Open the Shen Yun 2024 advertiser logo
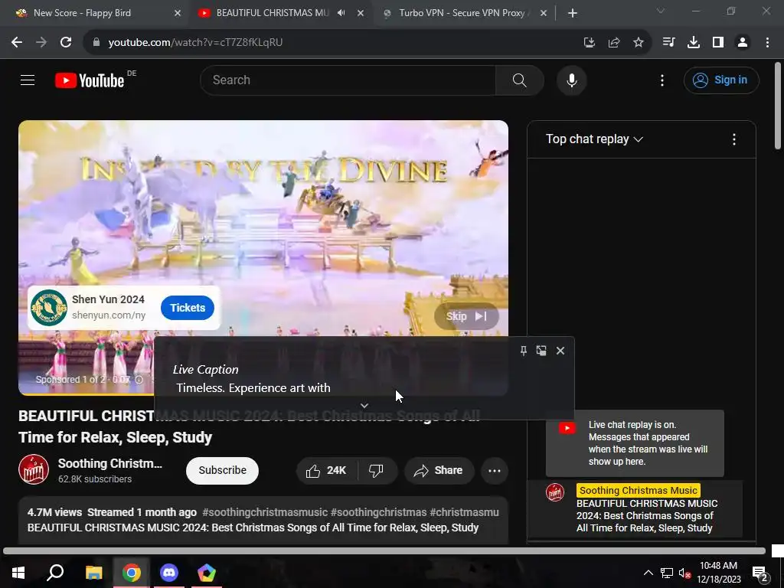Image resolution: width=784 pixels, height=588 pixels. 48,308
